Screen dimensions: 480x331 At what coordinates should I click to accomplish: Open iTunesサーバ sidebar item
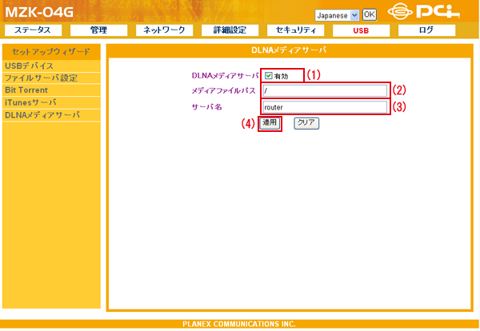[x=51, y=103]
